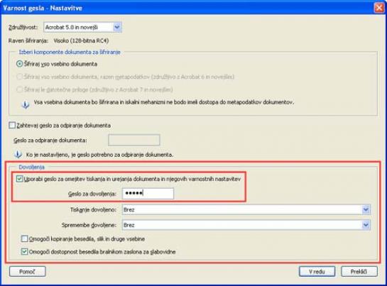Click the 'Brez' value in 'Tiskanje dovoljeno'
Screen dimensions: 387x286
point(129,210)
